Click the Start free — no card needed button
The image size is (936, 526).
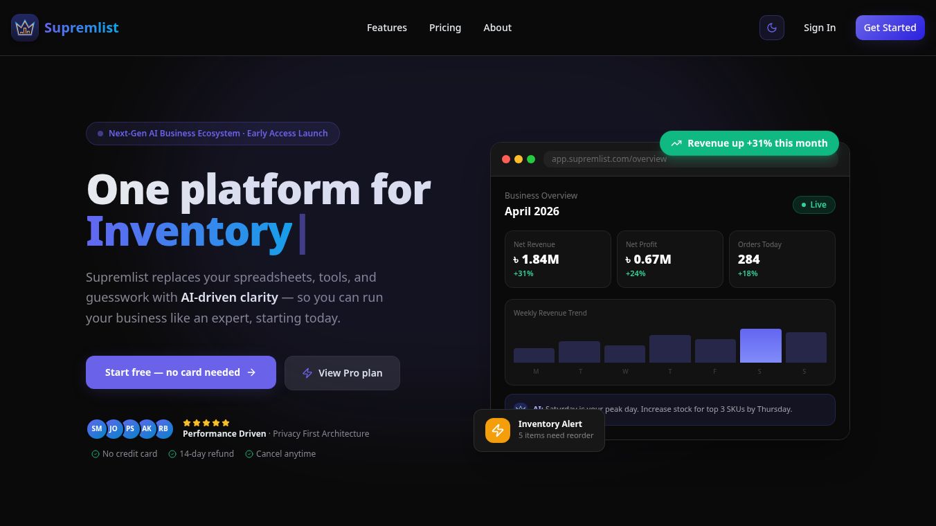pyautogui.click(x=181, y=372)
